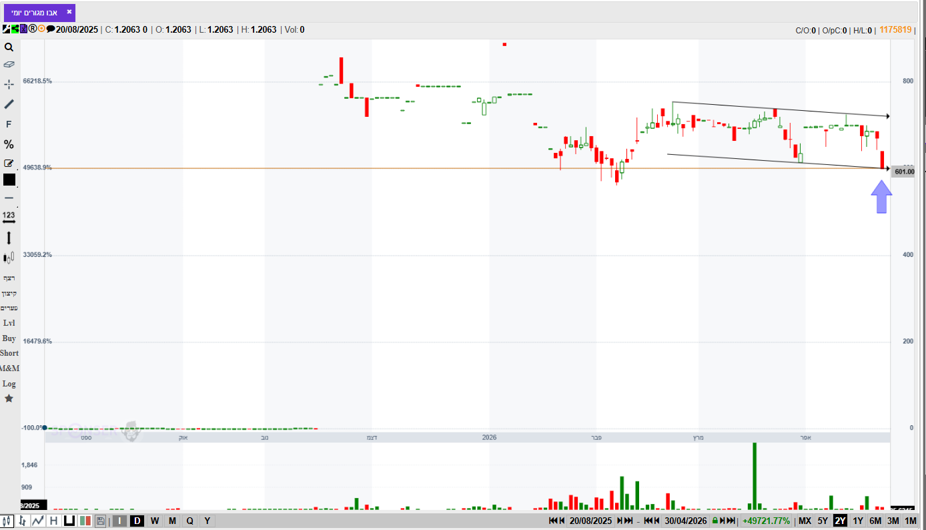Viewport: 926px width, 530px height.
Task: Select the trend line drawing tool
Action: click(x=9, y=104)
